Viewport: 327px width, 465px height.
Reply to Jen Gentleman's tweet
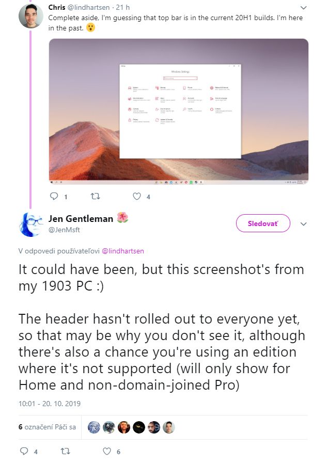(24, 451)
